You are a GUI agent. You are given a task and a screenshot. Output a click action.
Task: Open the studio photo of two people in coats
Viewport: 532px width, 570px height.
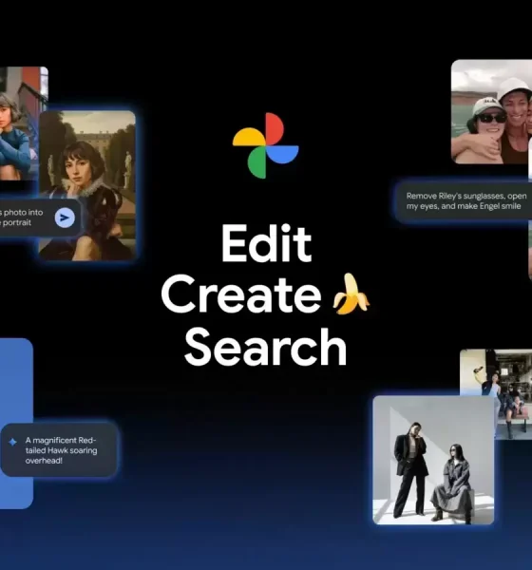tap(433, 460)
